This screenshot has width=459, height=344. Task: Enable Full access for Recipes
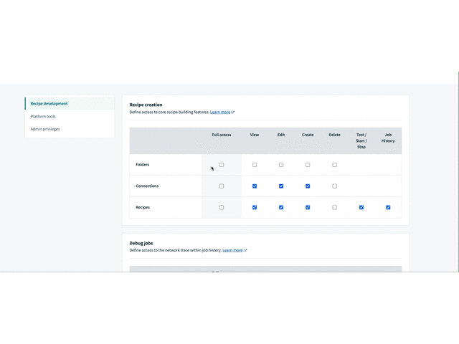(x=222, y=208)
